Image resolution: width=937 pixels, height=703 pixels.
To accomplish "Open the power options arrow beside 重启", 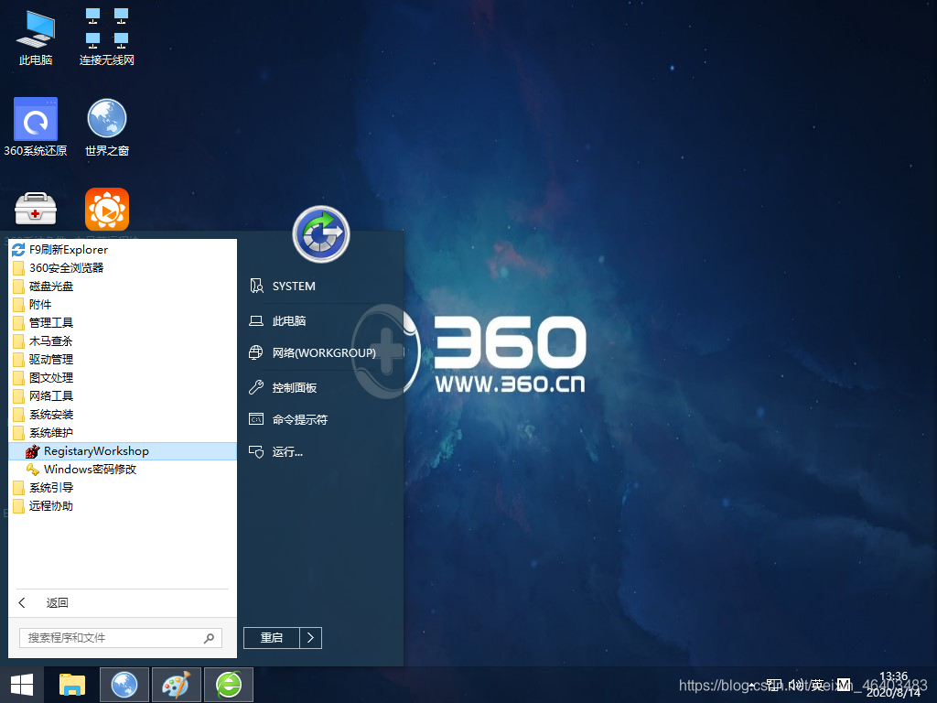I will pyautogui.click(x=310, y=638).
